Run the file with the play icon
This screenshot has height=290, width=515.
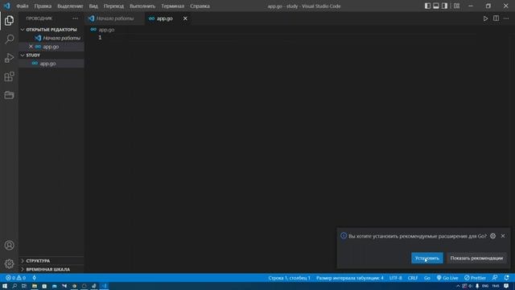[485, 19]
